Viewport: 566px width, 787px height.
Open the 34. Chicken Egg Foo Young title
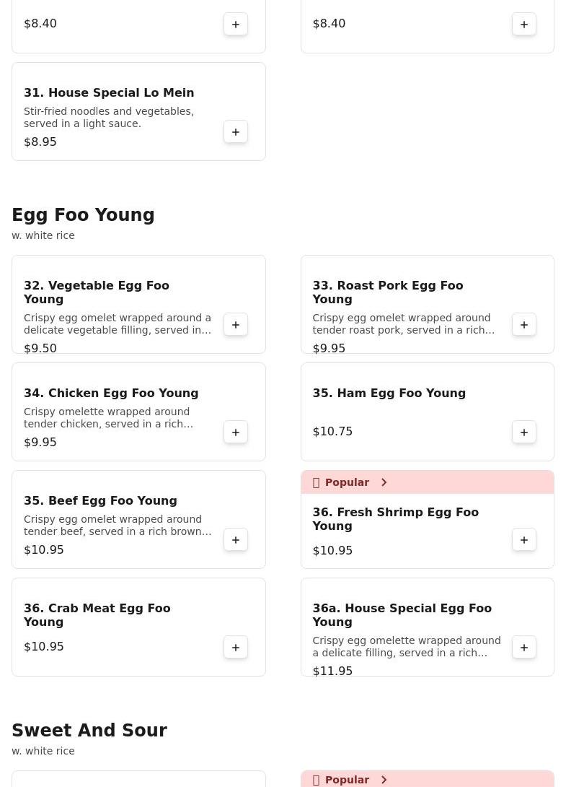click(111, 393)
